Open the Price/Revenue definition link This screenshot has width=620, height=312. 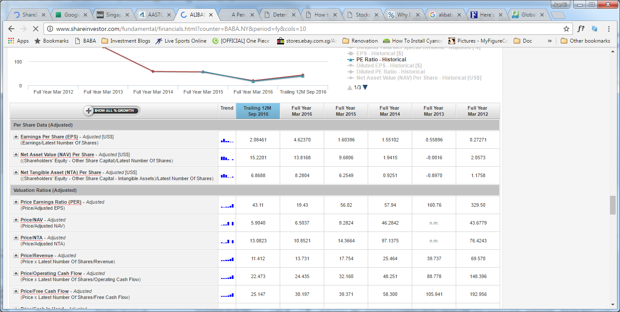pos(37,255)
